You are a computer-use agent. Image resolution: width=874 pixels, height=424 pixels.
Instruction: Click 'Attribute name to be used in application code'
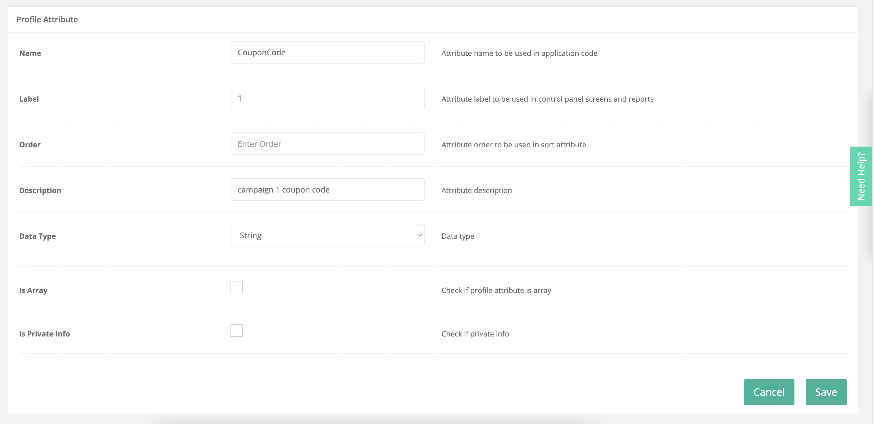coord(519,53)
